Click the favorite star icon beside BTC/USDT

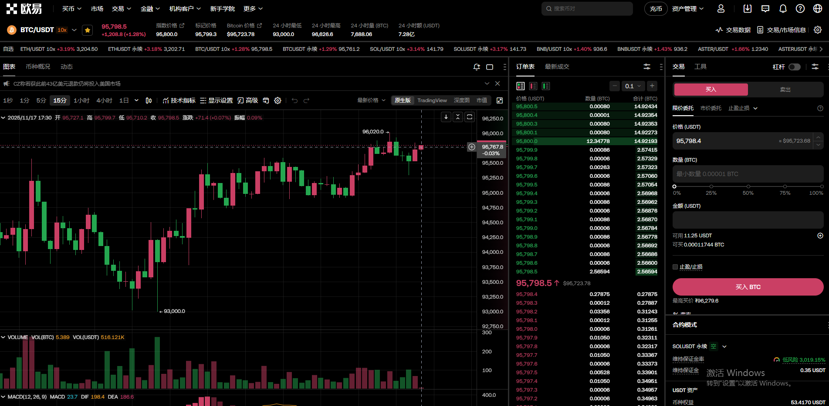[88, 30]
